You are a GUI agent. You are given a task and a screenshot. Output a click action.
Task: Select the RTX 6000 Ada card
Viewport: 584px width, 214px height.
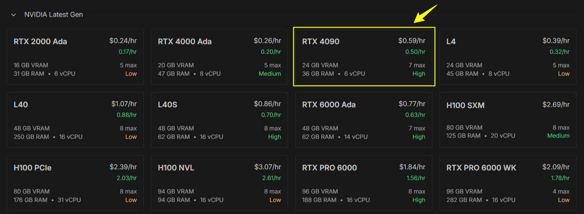pos(364,120)
